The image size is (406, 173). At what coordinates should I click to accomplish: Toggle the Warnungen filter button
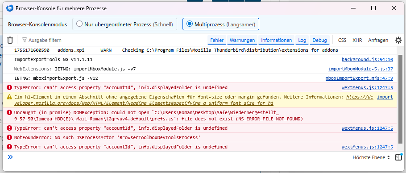242,40
